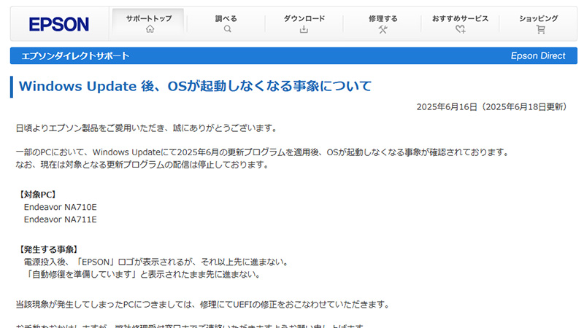
Task: Click the home icon under サポートトップ
Action: 149,30
